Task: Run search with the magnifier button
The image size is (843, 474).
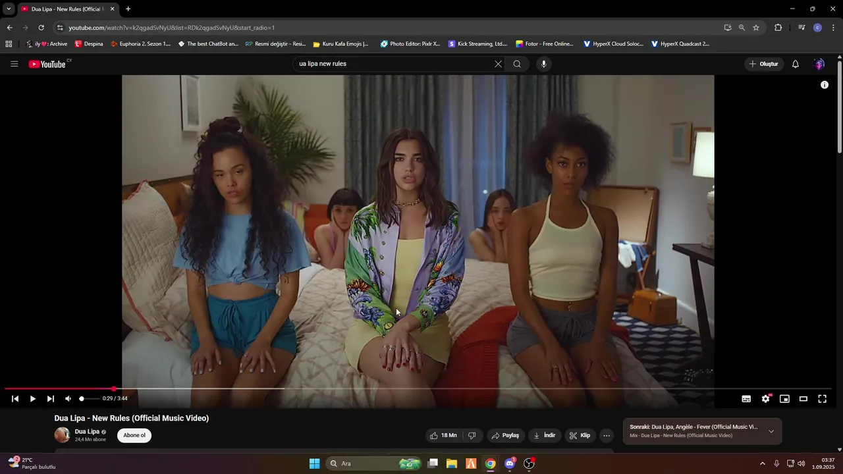Action: (517, 64)
